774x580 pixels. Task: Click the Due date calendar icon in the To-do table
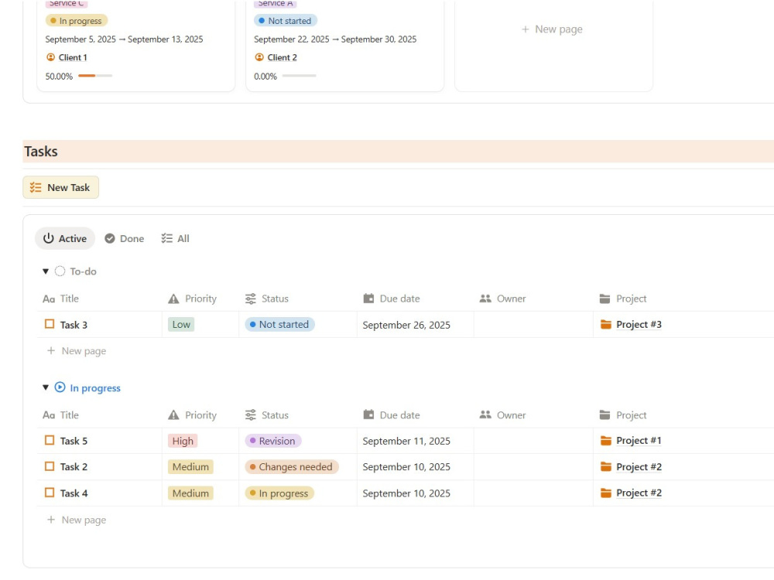(368, 299)
